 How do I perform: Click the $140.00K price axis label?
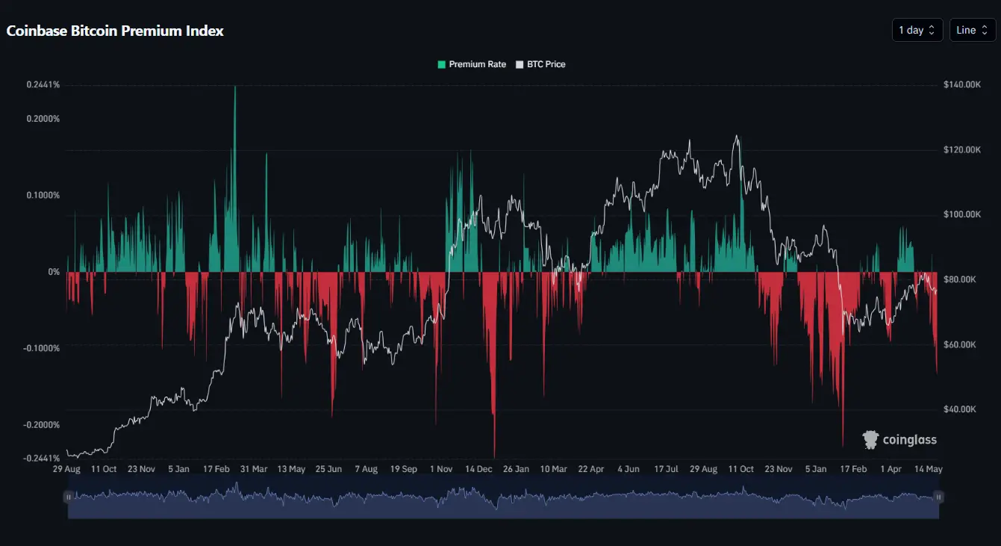(x=962, y=85)
